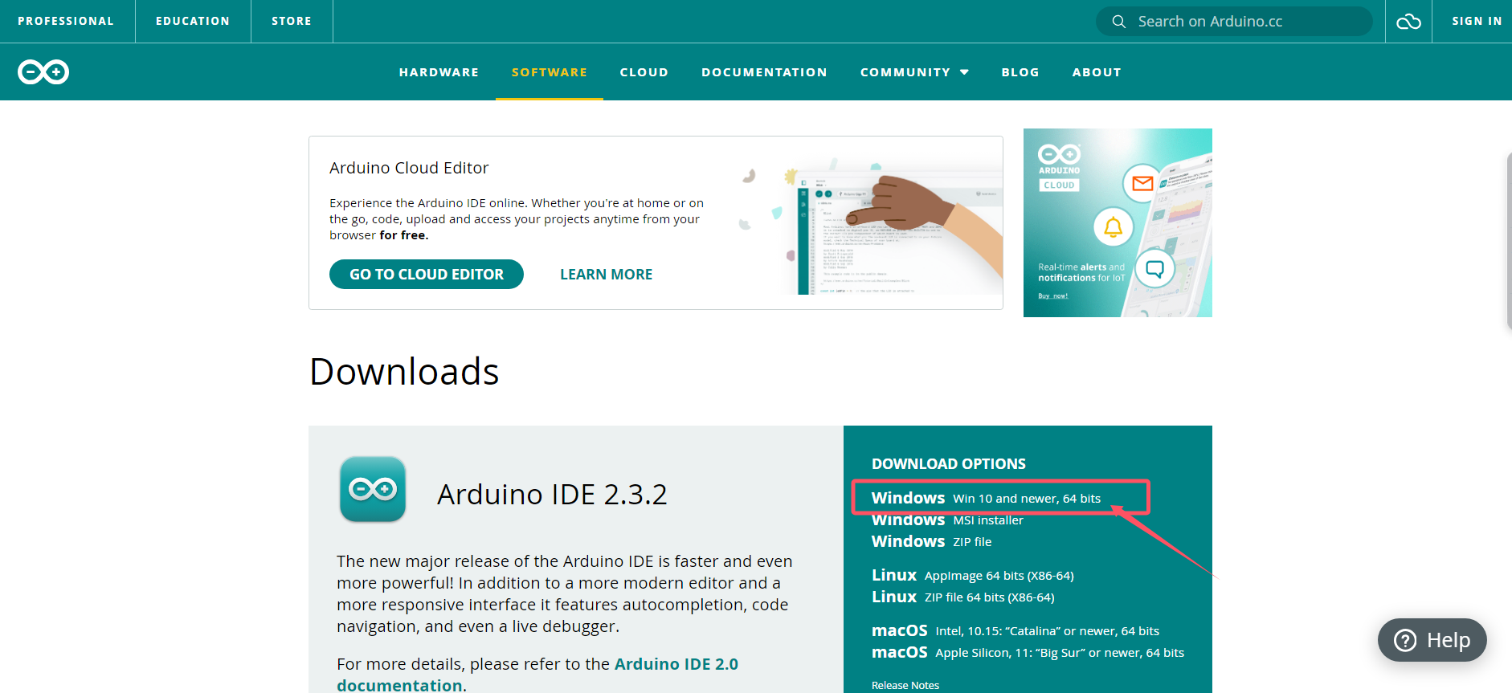Download Windows Win 10 and newer installer

coord(986,498)
